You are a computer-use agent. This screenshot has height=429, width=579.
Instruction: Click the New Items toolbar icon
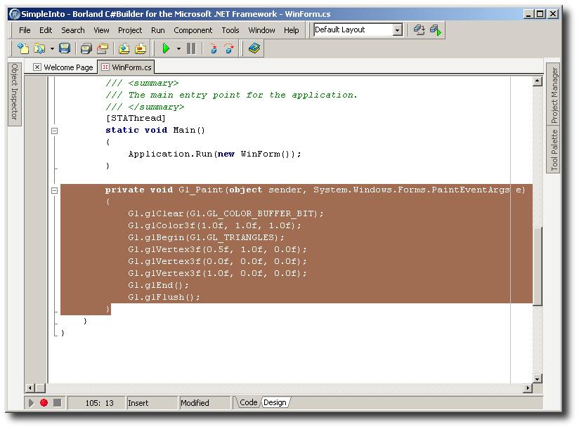click(x=23, y=48)
